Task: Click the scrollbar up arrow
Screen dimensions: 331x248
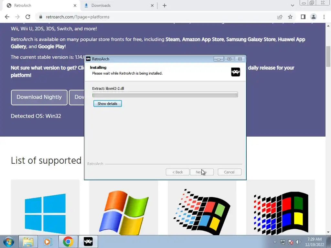Action: 328,26
